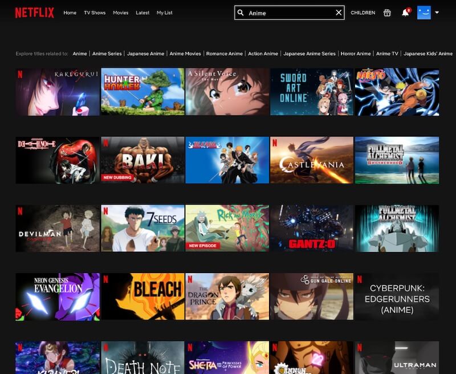This screenshot has height=374, width=456.
Task: Explore the Romance Anime related link
Action: pyautogui.click(x=225, y=54)
